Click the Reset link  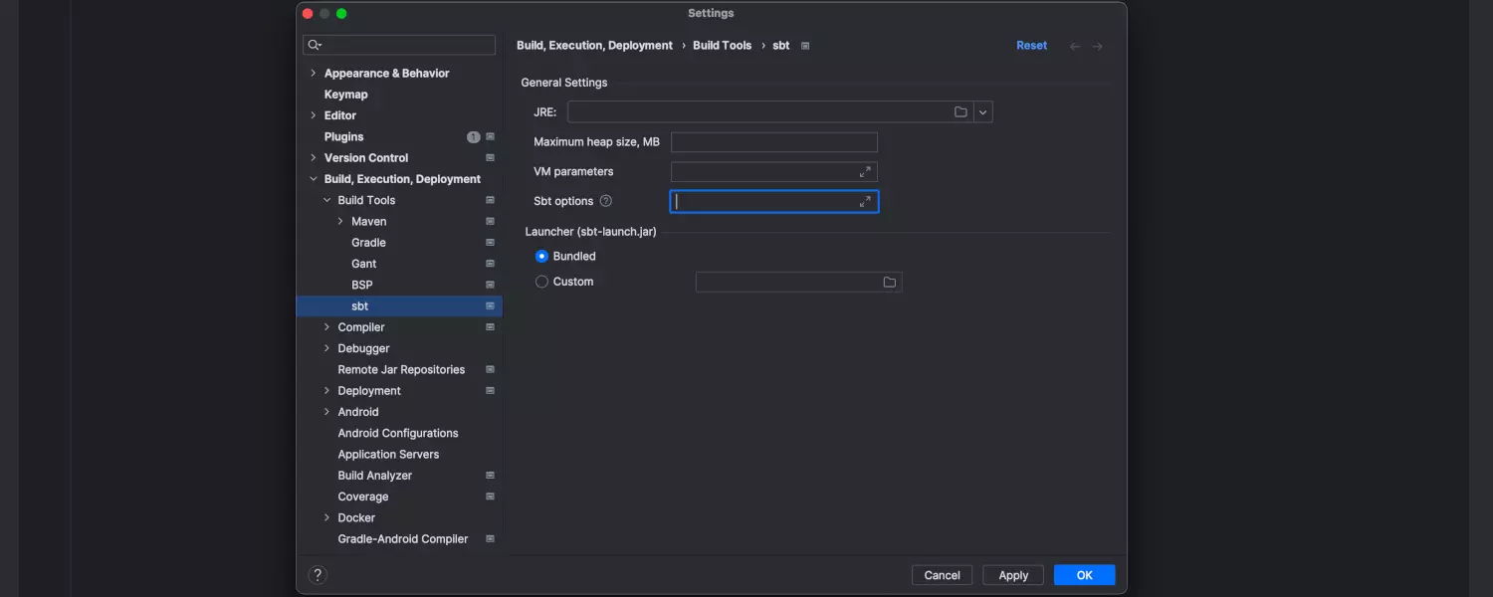[1031, 46]
